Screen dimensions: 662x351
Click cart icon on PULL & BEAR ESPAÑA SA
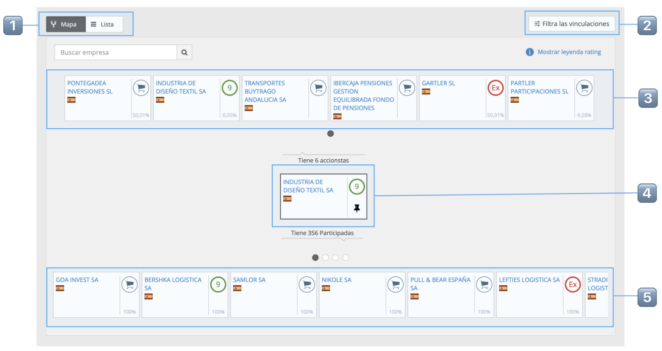484,284
